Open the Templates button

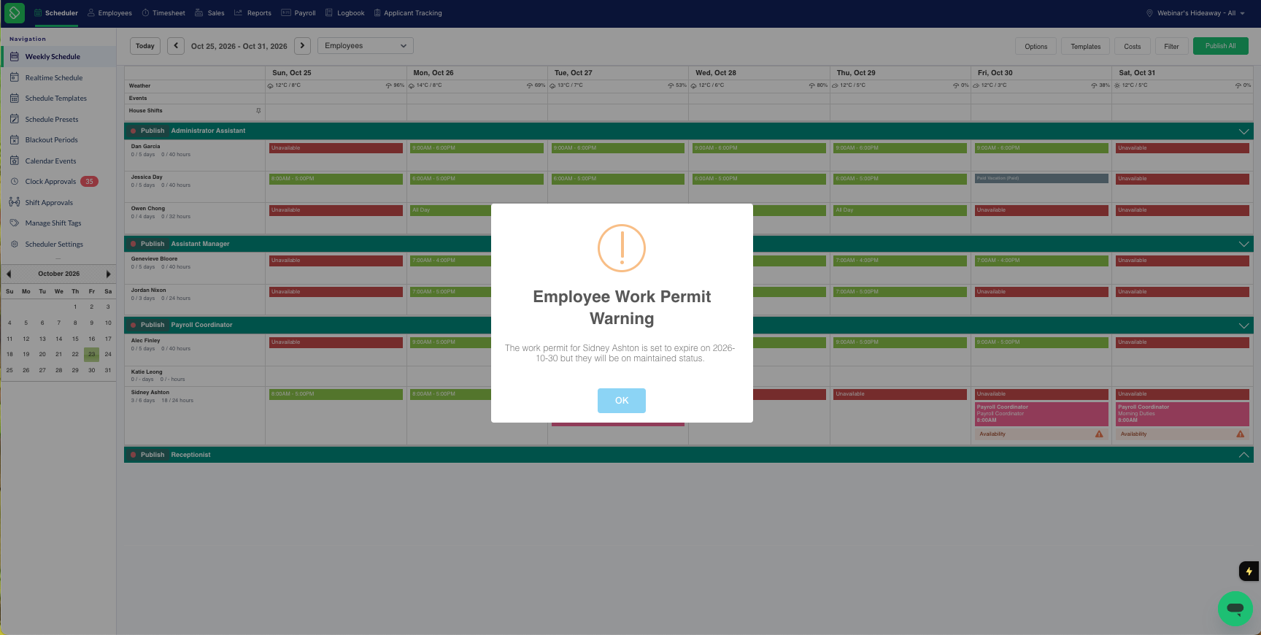pos(1085,47)
